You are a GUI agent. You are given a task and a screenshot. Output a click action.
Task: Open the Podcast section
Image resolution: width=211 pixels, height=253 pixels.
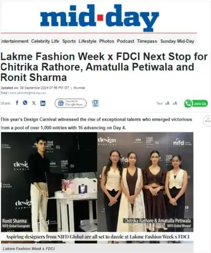125,41
